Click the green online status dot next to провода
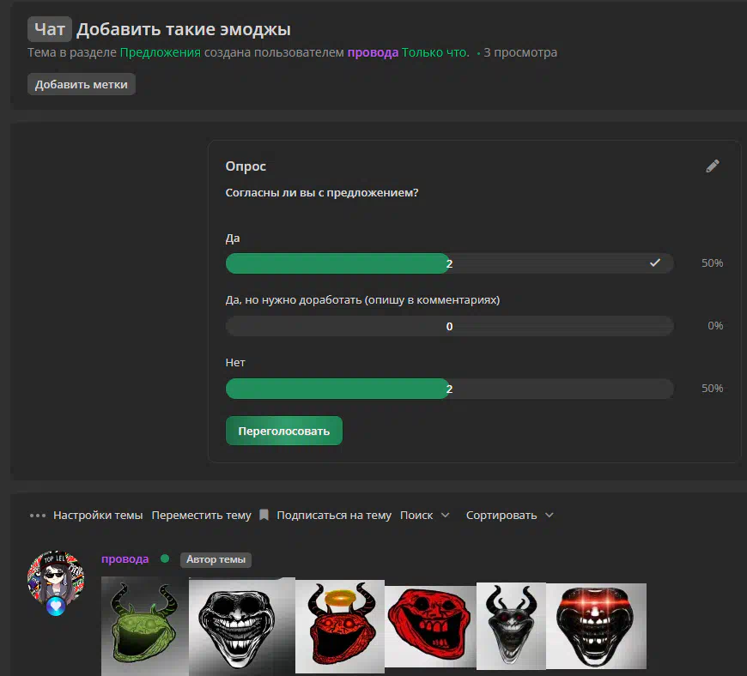747x676 pixels. tap(165, 558)
